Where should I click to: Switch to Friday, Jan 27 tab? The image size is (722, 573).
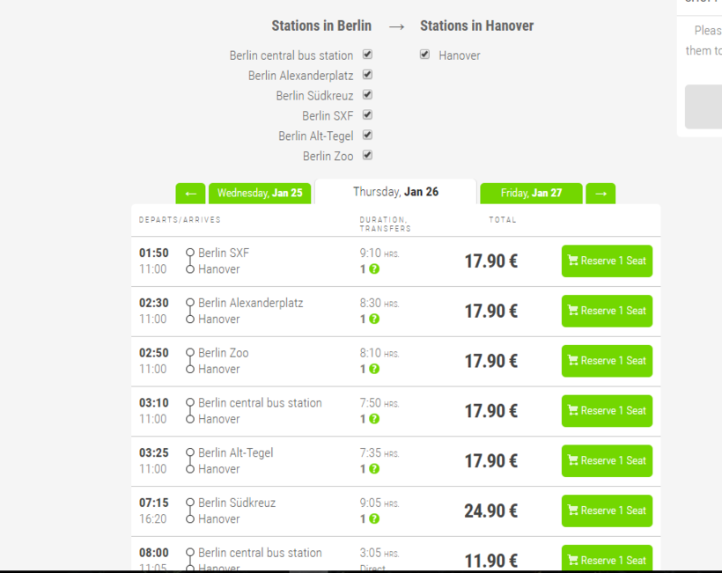[531, 194]
